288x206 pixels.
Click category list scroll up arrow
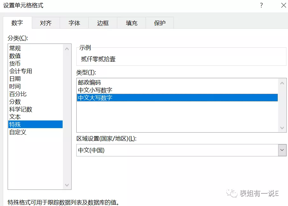click(67, 49)
